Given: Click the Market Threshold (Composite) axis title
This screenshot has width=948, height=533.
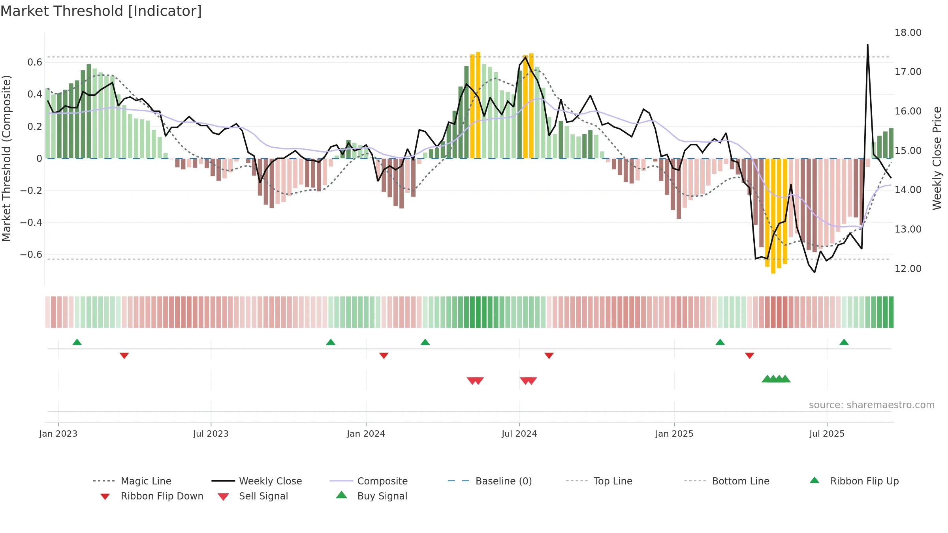Looking at the screenshot, I should click(x=6, y=158).
